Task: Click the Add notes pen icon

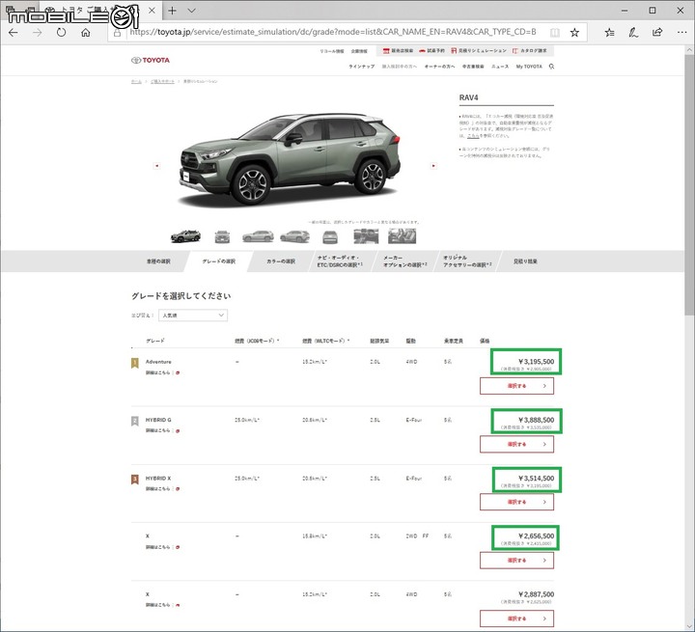Action: [633, 33]
